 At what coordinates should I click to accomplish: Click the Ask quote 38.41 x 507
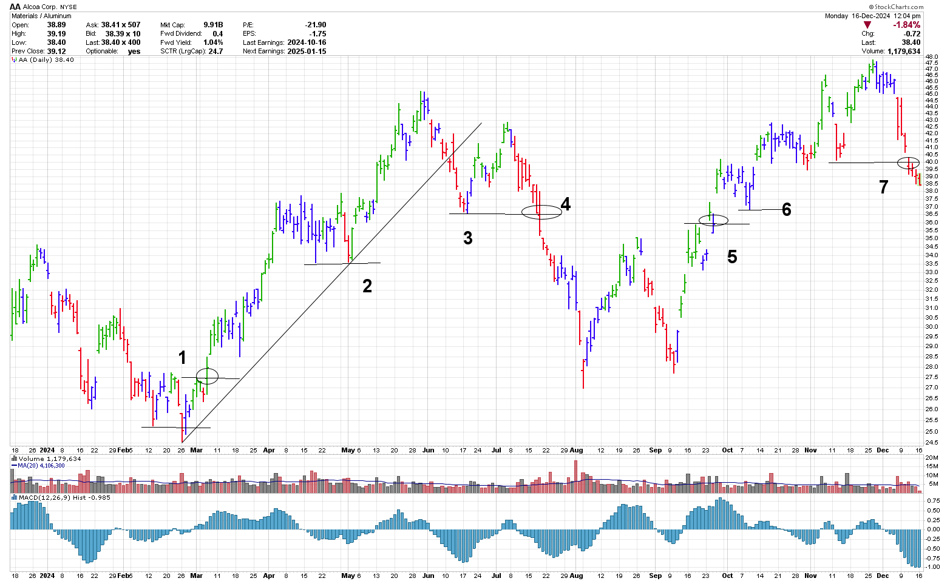tap(122, 25)
